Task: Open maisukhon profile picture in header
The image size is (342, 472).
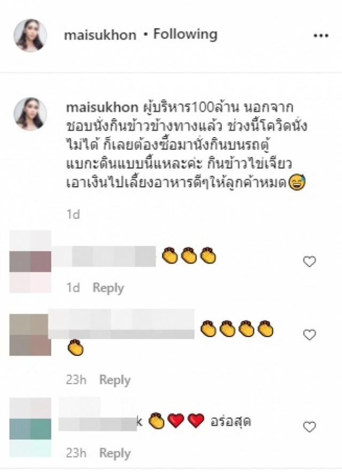Action: (x=30, y=35)
